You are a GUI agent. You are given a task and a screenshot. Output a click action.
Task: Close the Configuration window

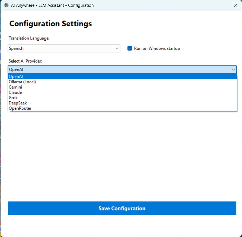(236, 5)
